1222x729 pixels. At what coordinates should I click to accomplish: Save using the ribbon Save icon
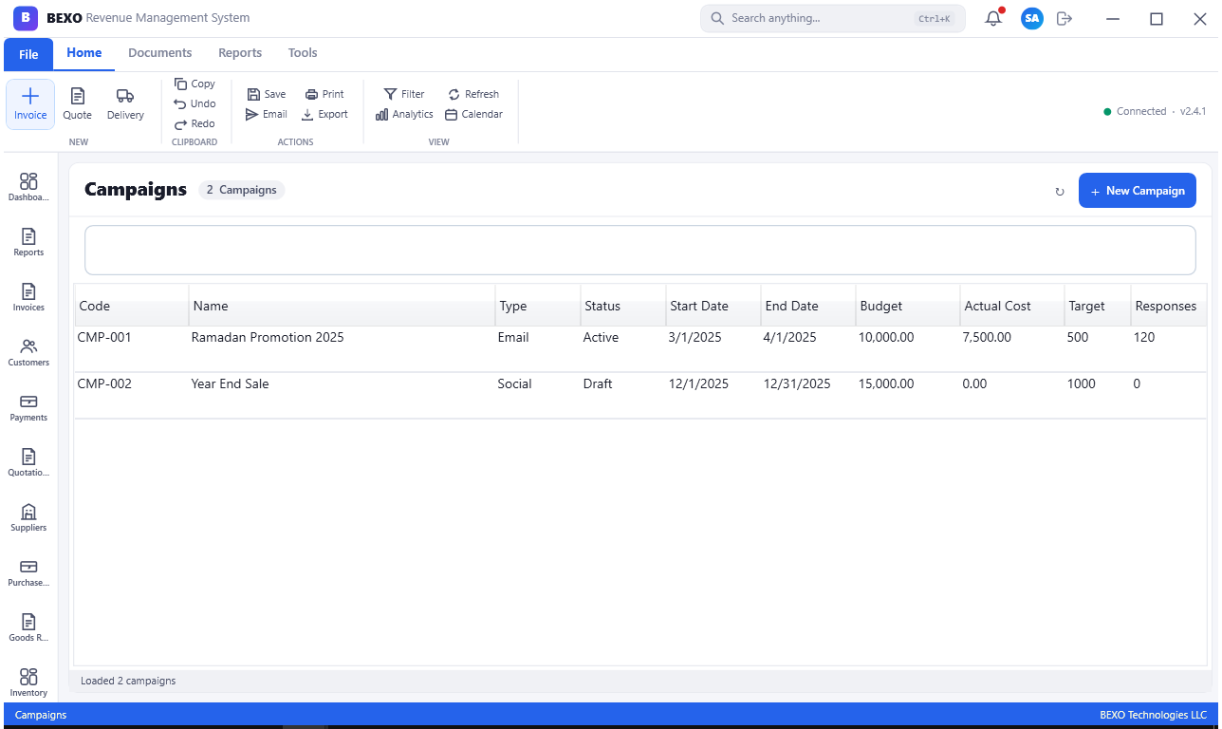coord(267,94)
